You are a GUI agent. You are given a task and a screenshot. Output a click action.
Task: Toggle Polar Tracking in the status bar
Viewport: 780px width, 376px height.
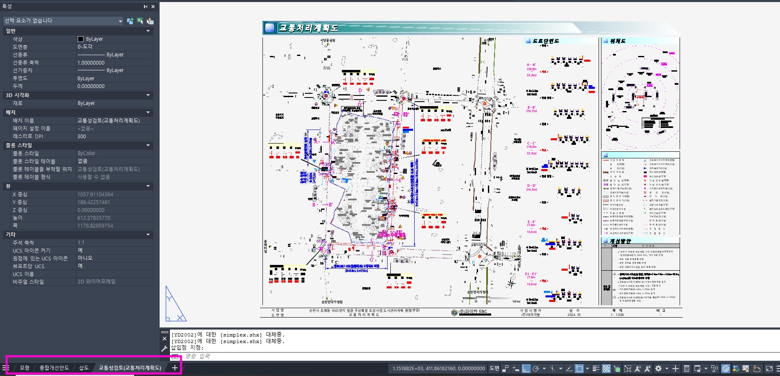tap(536, 369)
